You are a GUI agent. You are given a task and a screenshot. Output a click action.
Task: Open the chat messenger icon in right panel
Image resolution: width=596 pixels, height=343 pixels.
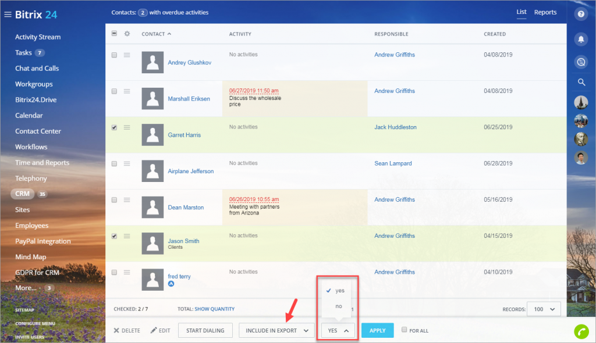[581, 62]
